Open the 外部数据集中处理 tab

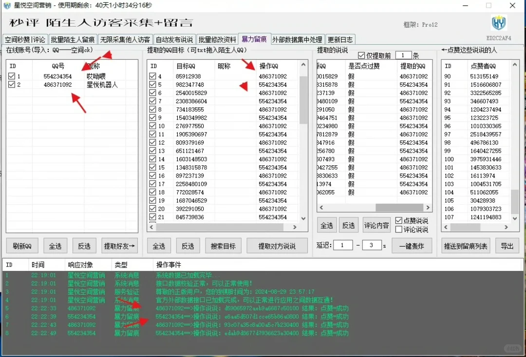[297, 39]
